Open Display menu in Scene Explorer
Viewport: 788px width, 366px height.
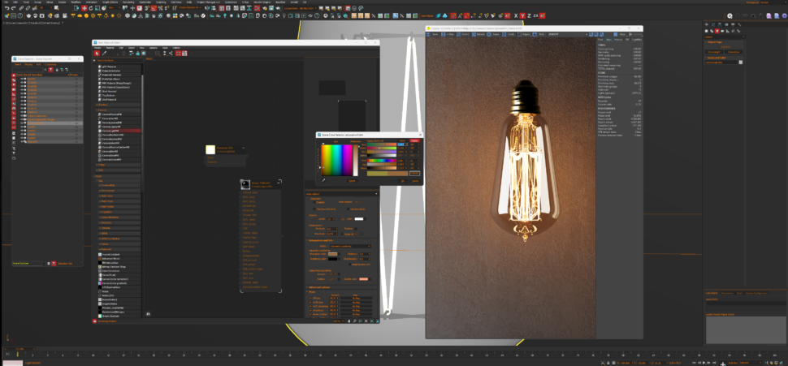(x=28, y=64)
